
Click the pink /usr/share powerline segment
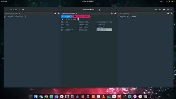[x=82, y=16]
